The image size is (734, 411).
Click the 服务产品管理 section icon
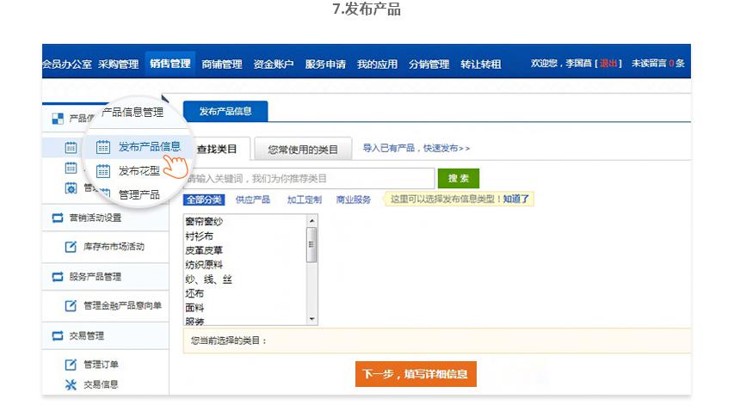coord(58,277)
